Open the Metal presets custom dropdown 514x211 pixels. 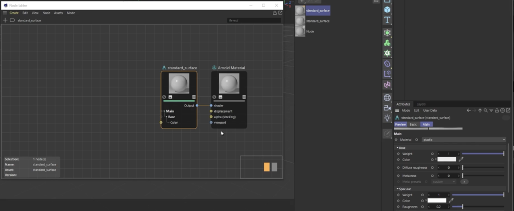coord(444,182)
